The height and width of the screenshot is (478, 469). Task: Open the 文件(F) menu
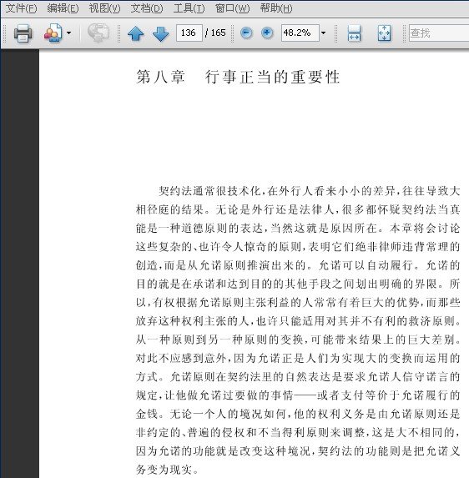click(x=22, y=8)
